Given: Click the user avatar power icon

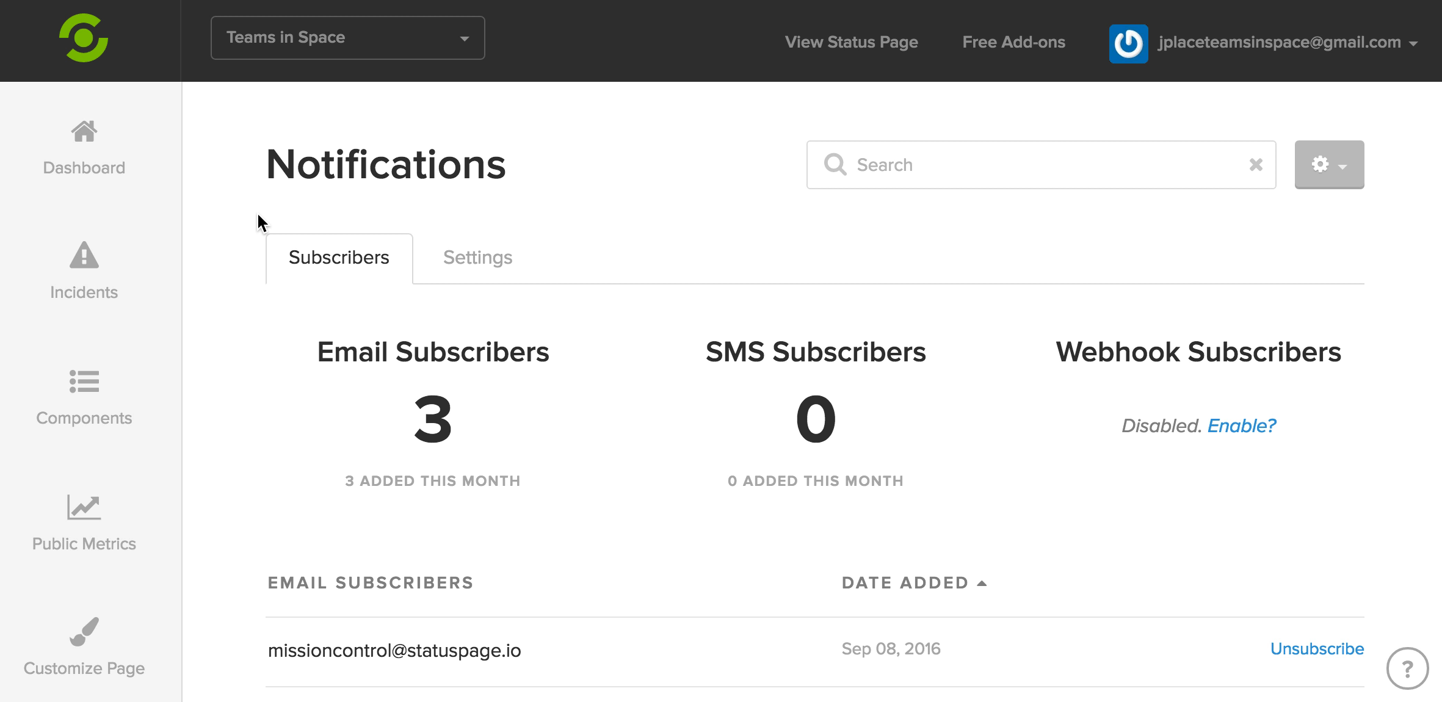Looking at the screenshot, I should coord(1128,43).
